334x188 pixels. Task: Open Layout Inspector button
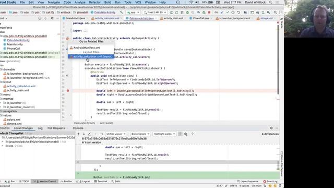(248, 181)
